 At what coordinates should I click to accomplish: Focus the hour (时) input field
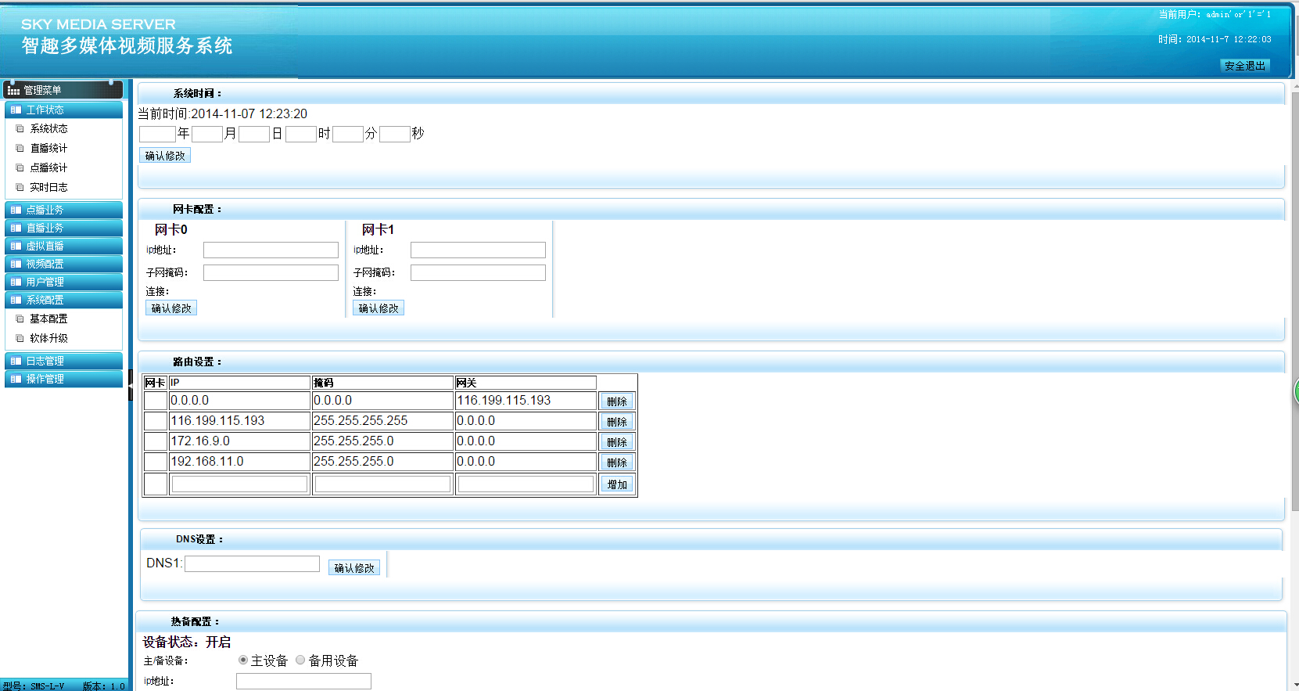point(301,134)
